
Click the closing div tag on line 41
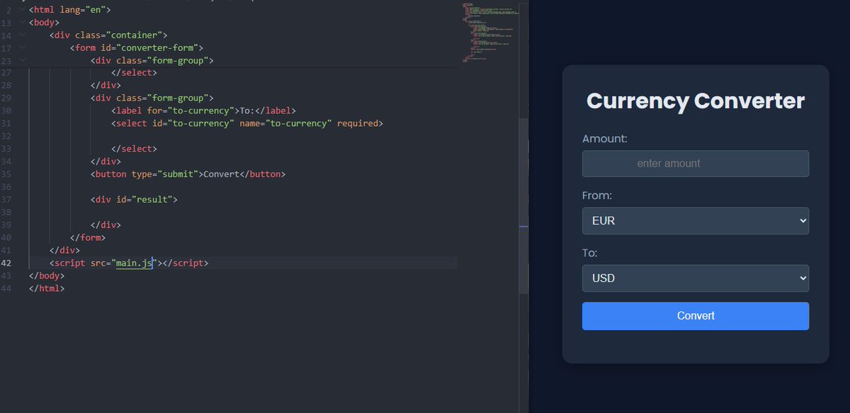point(65,251)
